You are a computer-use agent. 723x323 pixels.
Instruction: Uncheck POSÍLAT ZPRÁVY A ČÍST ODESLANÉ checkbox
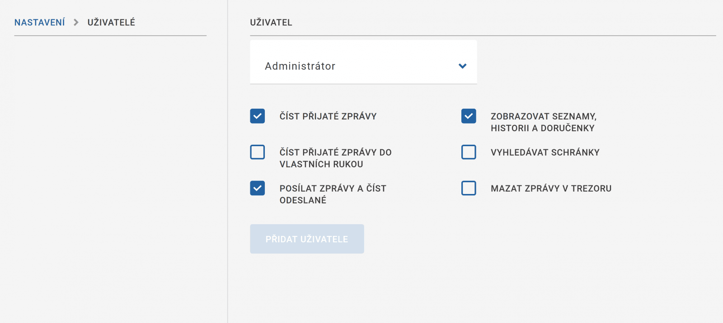[258, 188]
